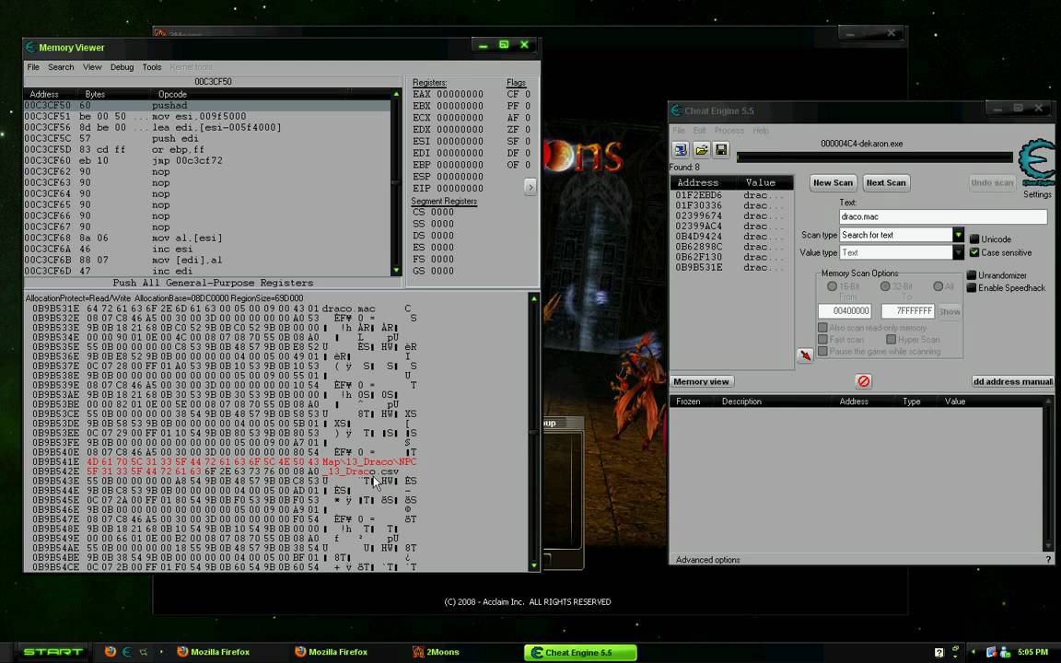1061x663 pixels.
Task: Click the third quick launch icon in taskbar
Action: point(144,652)
